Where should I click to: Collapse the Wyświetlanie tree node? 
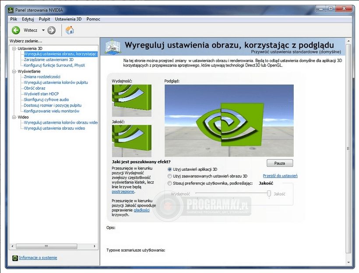14,71
